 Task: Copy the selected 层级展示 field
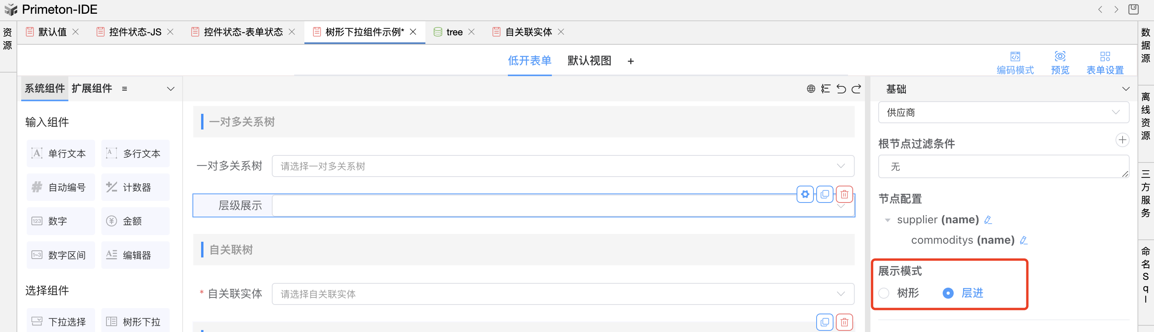click(824, 194)
